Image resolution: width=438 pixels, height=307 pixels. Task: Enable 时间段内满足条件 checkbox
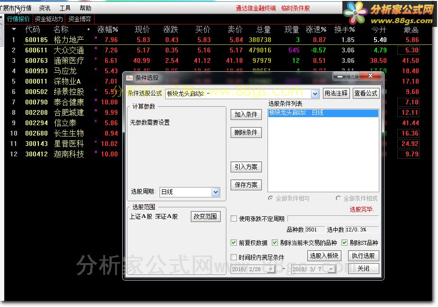pyautogui.click(x=234, y=257)
